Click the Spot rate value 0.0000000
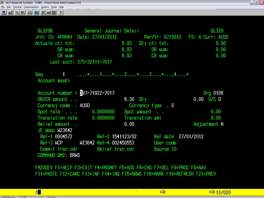The image size is (264, 198). coord(103,112)
